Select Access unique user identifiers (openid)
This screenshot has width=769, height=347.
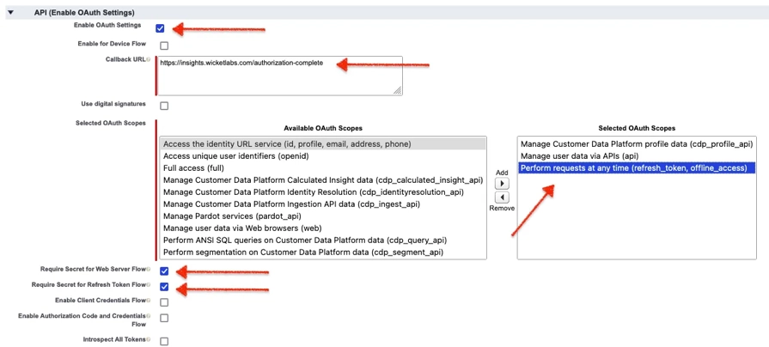235,156
